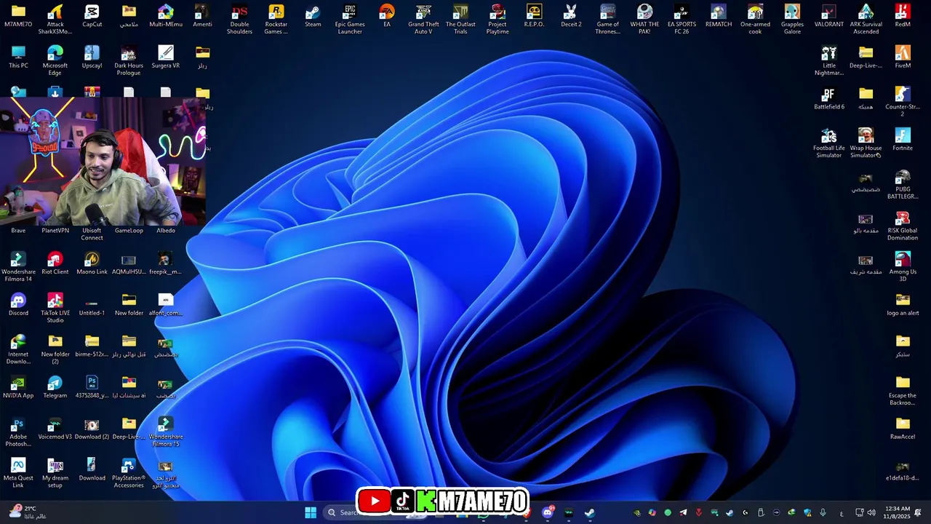931x524 pixels.
Task: Launch TikTok LIVE Studio
Action: tap(55, 309)
